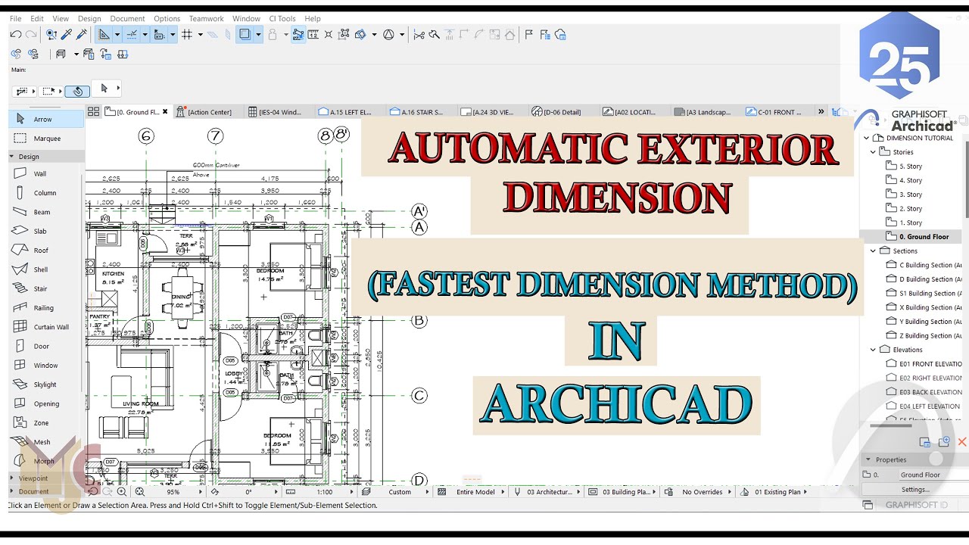Select 2. Story in navigator

click(x=911, y=208)
